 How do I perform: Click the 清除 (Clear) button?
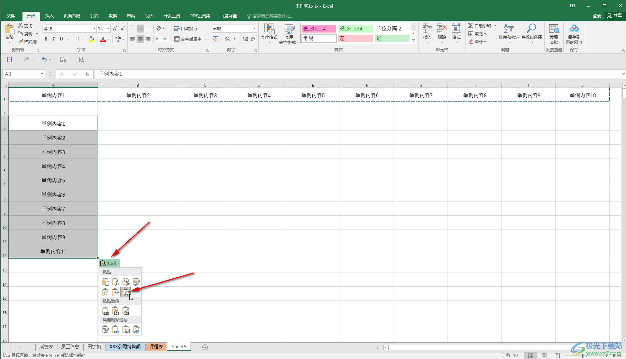(477, 42)
